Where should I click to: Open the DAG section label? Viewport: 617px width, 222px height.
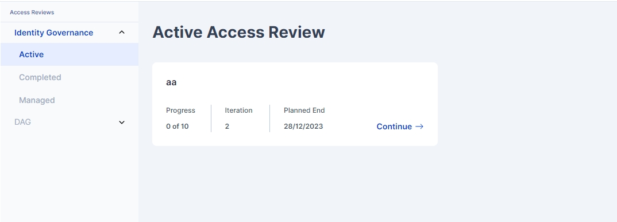click(22, 122)
